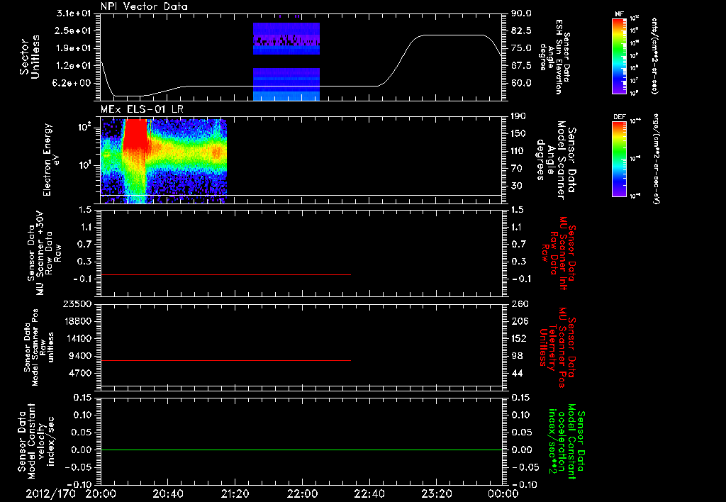Click the NF color bar legend
The height and width of the screenshot is (502, 726).
coord(619,56)
